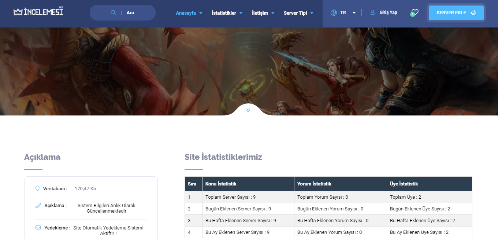Open the Server Tipi menu
The height and width of the screenshot is (239, 498).
coord(295,13)
